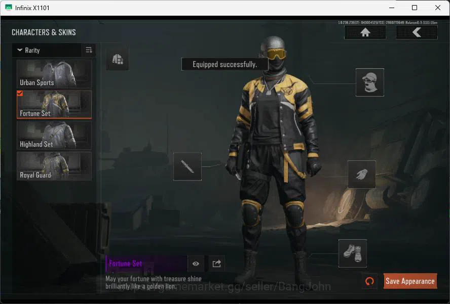The image size is (450, 304).
Task: Go to the home screen icon
Action: point(365,32)
